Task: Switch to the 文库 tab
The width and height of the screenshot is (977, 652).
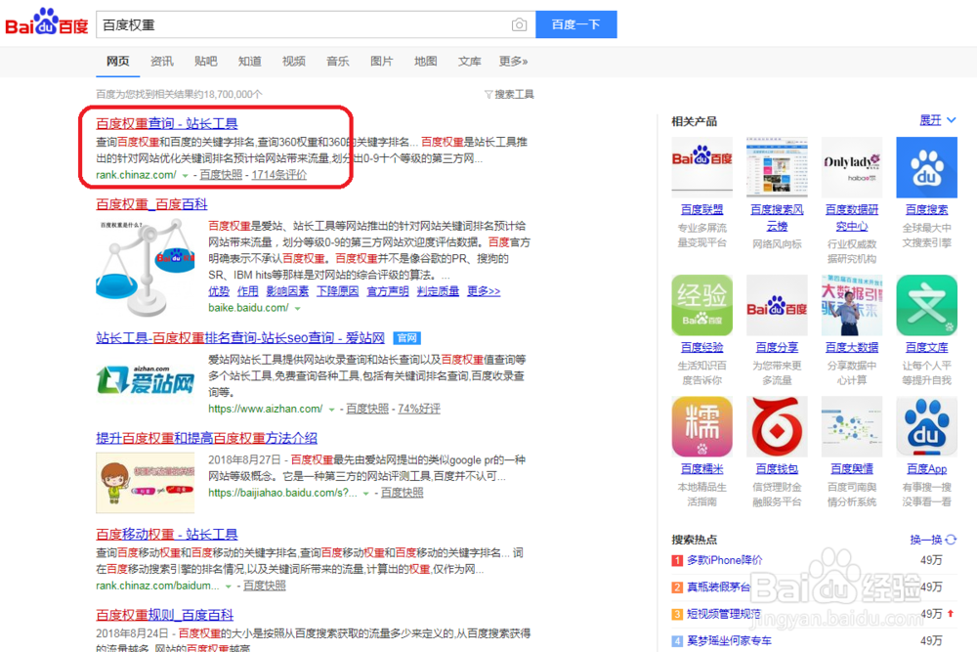Action: (469, 61)
